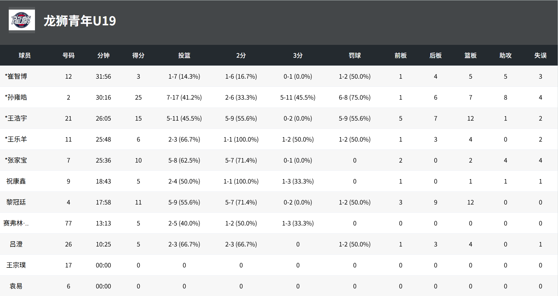This screenshot has width=558, height=296.
Task: Click player name 张家宝
Action: pos(16,160)
